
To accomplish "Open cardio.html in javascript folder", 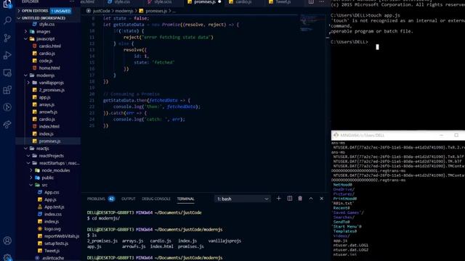I will [x=49, y=46].
